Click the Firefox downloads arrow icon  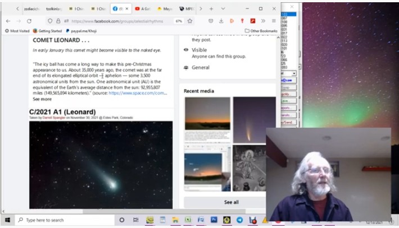coord(221,21)
